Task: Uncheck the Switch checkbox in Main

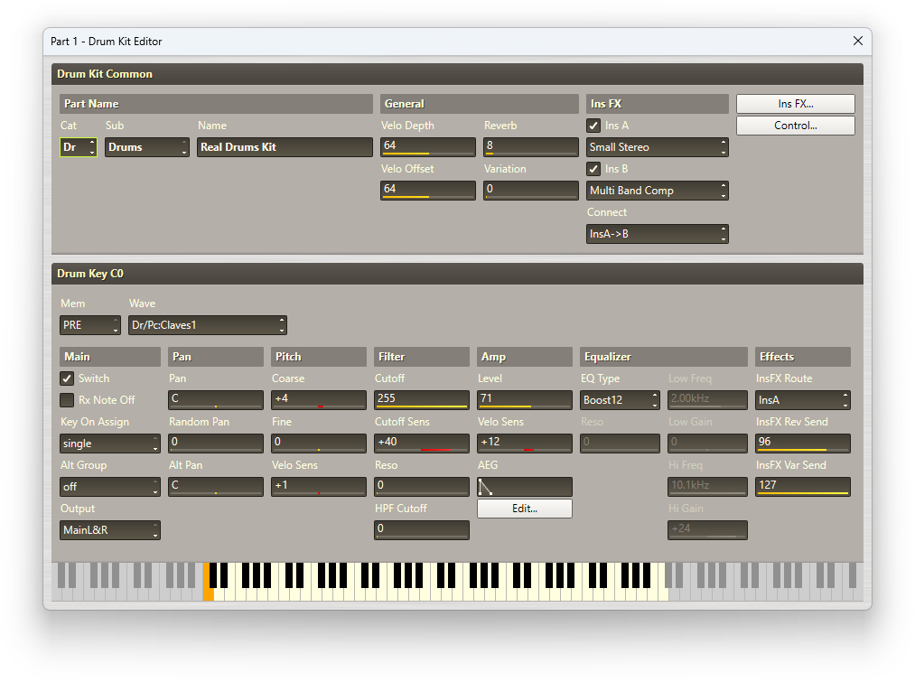Action: coord(67,378)
